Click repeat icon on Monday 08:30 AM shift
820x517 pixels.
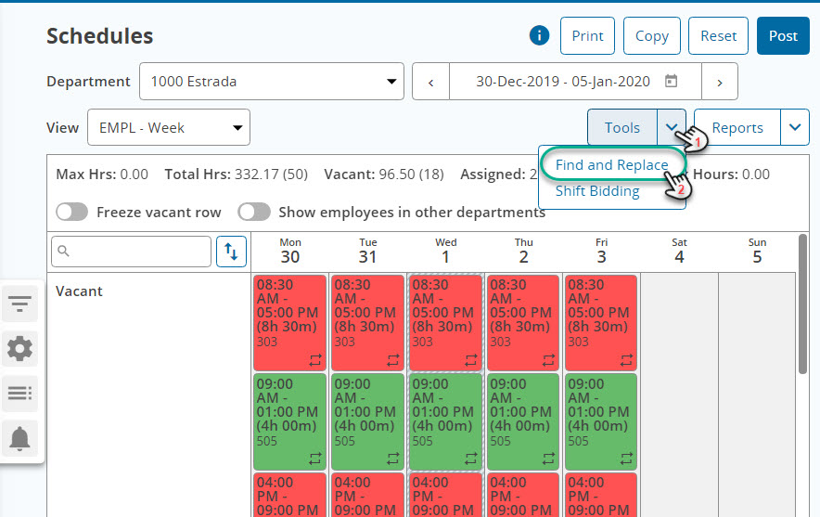315,360
